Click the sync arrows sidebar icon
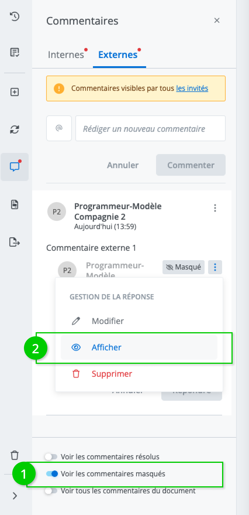 coord(15,129)
